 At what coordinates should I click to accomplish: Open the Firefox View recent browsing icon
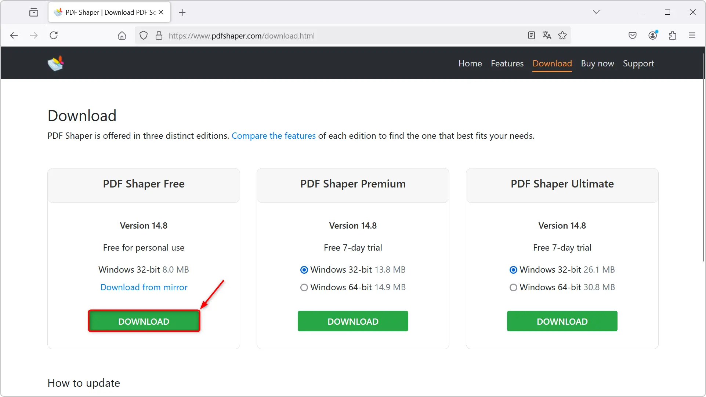point(34,12)
